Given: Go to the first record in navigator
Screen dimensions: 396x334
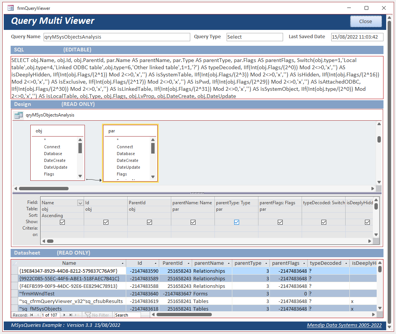Looking at the screenshot, I should (32, 315).
